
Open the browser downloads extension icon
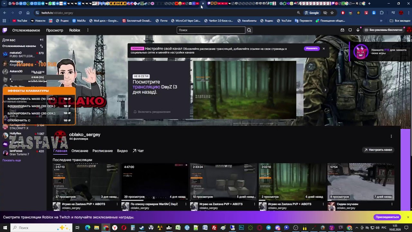[374, 13]
